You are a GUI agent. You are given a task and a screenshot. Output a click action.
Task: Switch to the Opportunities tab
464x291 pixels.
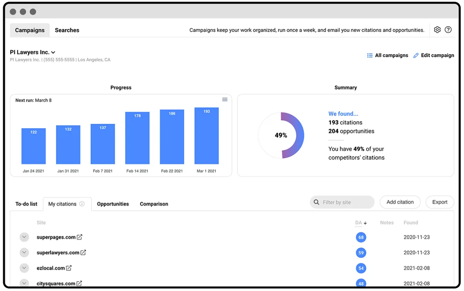[113, 204]
